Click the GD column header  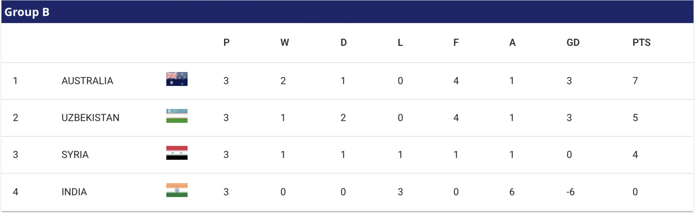(573, 43)
